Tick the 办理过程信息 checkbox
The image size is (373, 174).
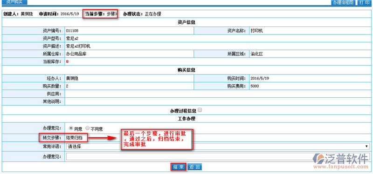(200, 110)
